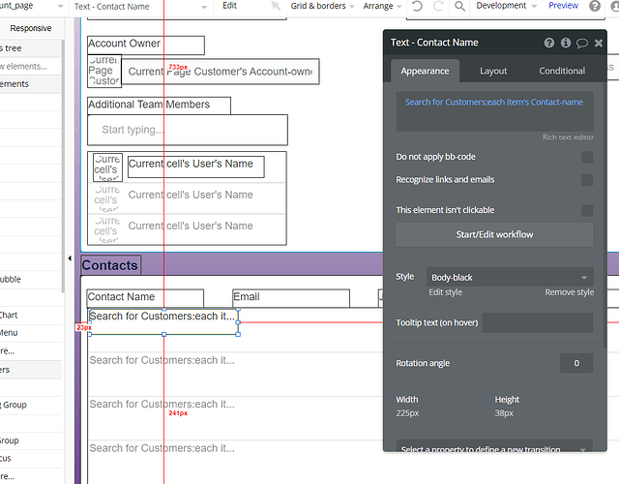Click the Remove style link

coord(570,292)
